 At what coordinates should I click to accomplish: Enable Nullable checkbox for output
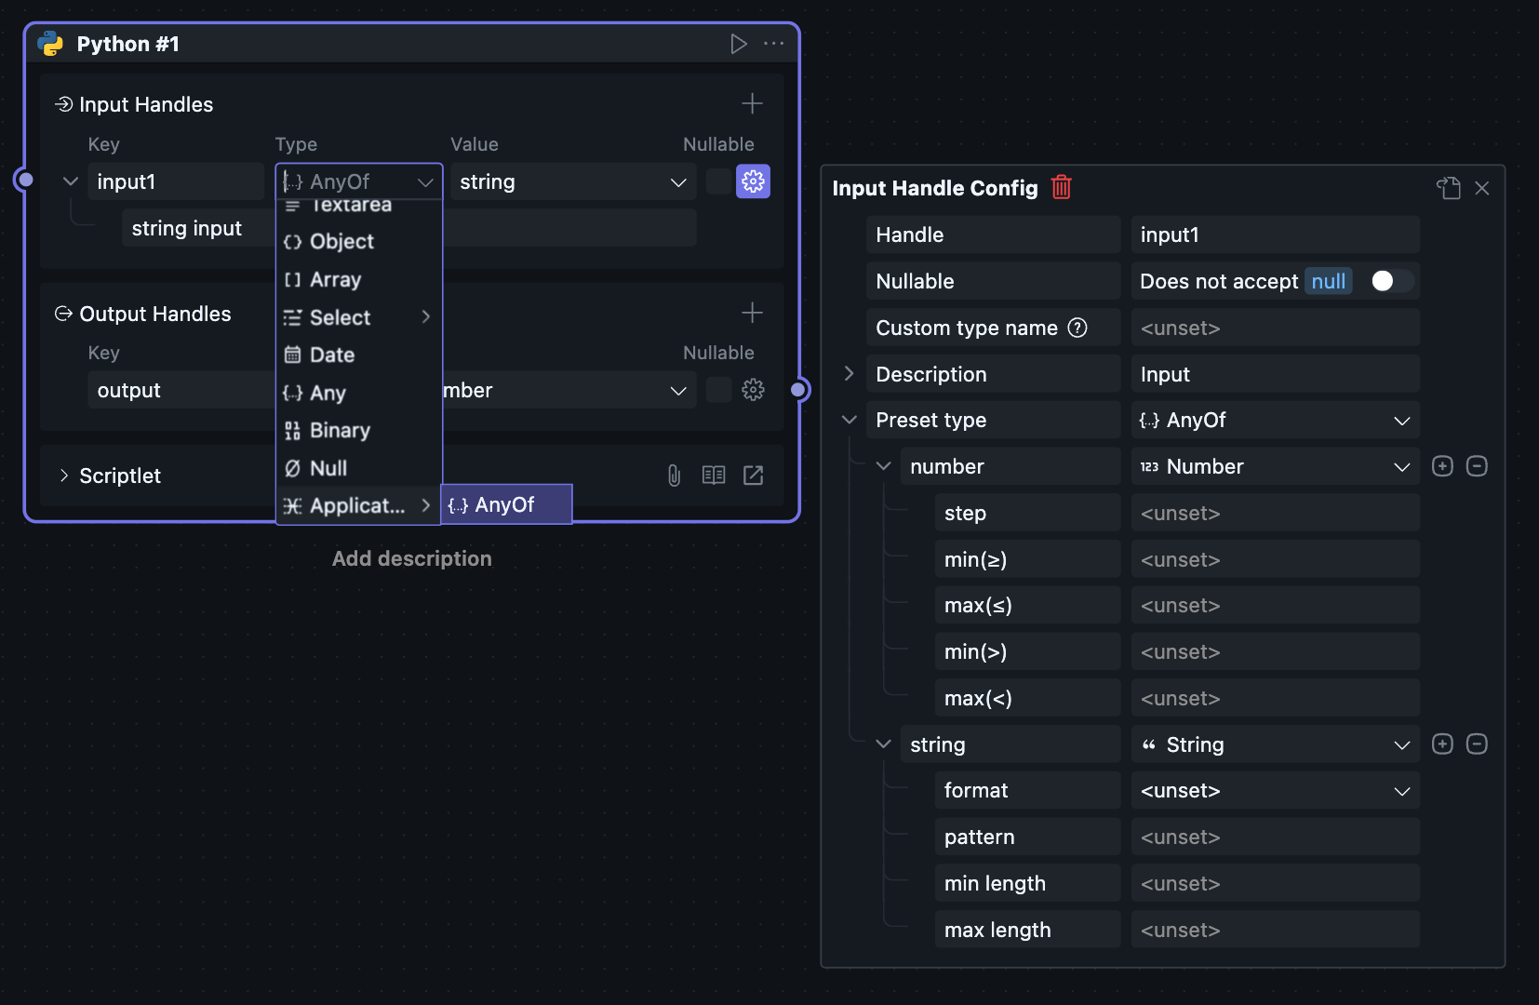[x=718, y=390]
